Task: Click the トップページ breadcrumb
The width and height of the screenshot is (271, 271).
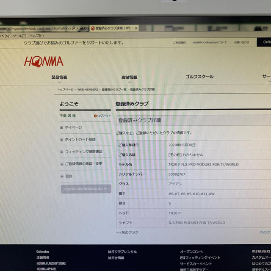Action: pos(65,89)
